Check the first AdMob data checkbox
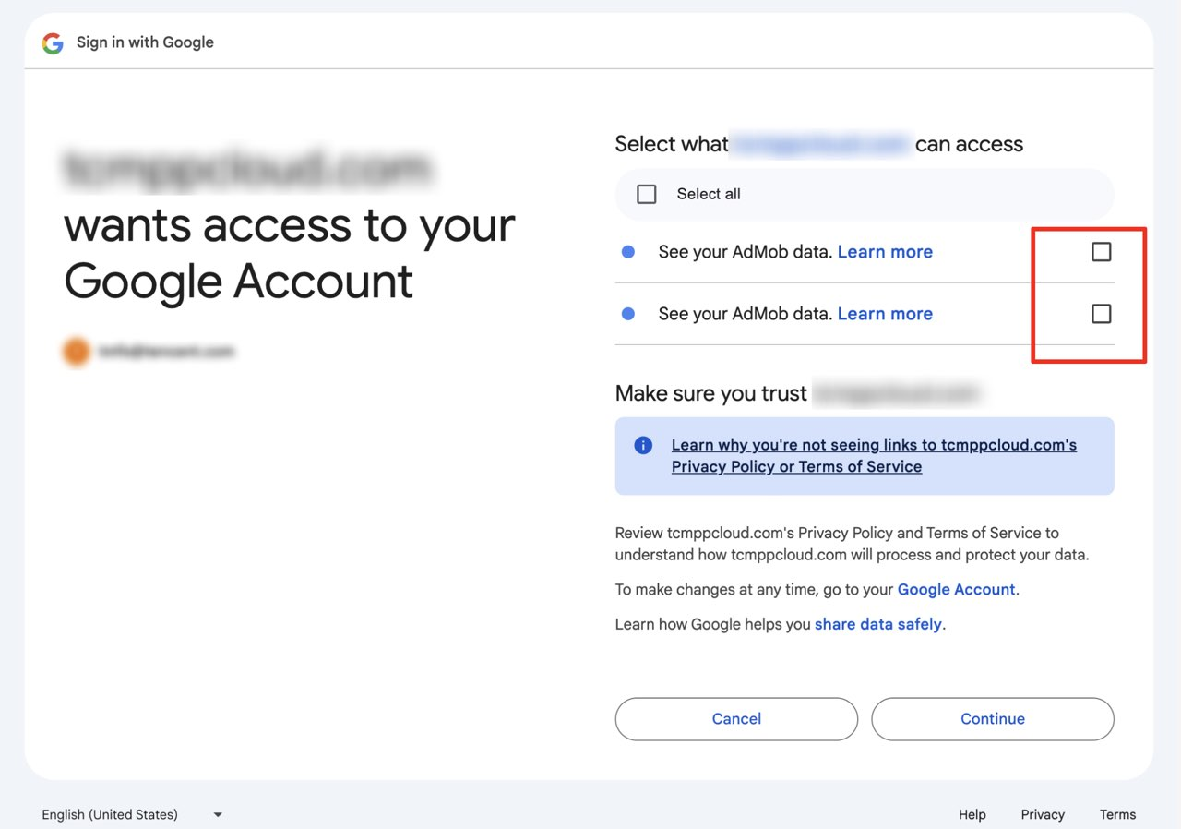The image size is (1181, 829). point(1101,252)
